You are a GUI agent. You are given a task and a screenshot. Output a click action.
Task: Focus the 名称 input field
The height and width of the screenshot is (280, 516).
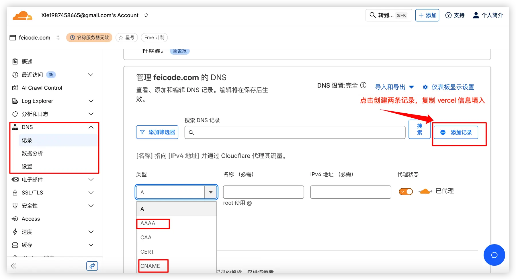(263, 192)
